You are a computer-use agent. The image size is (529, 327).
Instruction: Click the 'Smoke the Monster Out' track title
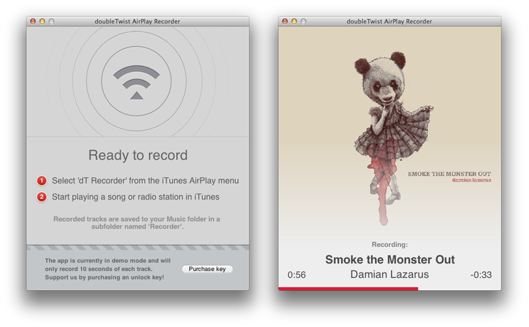coord(390,260)
